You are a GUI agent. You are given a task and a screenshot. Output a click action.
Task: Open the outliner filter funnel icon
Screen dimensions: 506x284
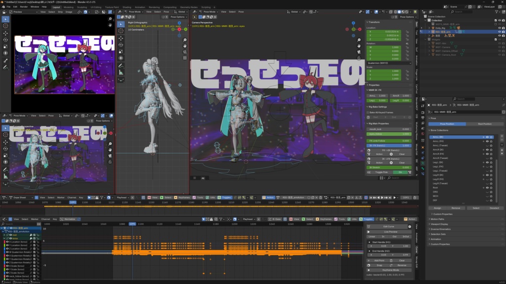coord(496,12)
